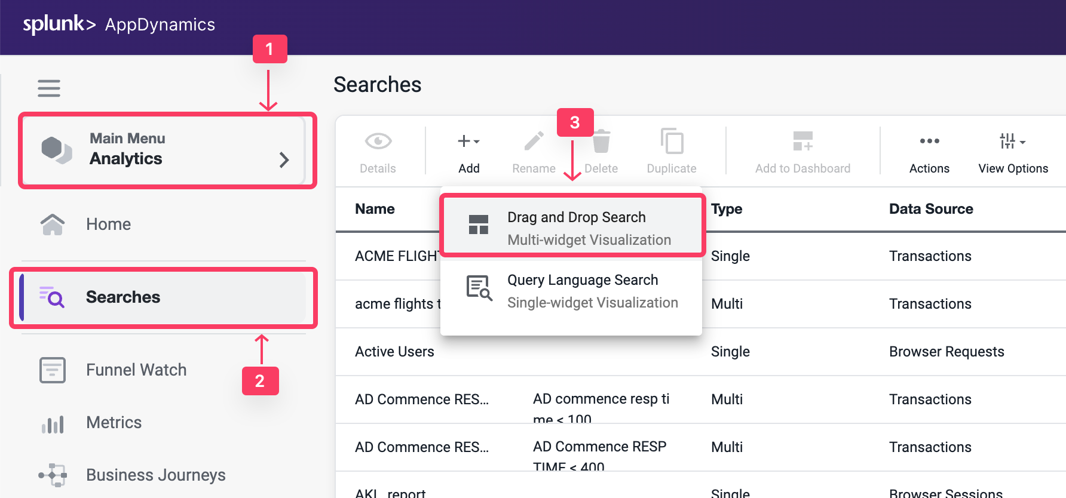
Task: Click the Home sidebar icon
Action: (53, 224)
